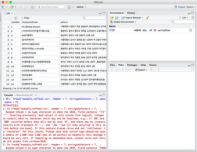The width and height of the screenshot is (197, 152).
Task: Click the save workspace disk icon
Action: pyautogui.click(x=117, y=18)
